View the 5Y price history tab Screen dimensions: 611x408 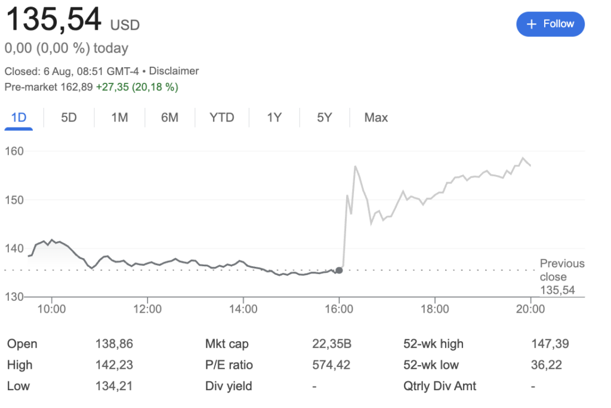(x=324, y=117)
